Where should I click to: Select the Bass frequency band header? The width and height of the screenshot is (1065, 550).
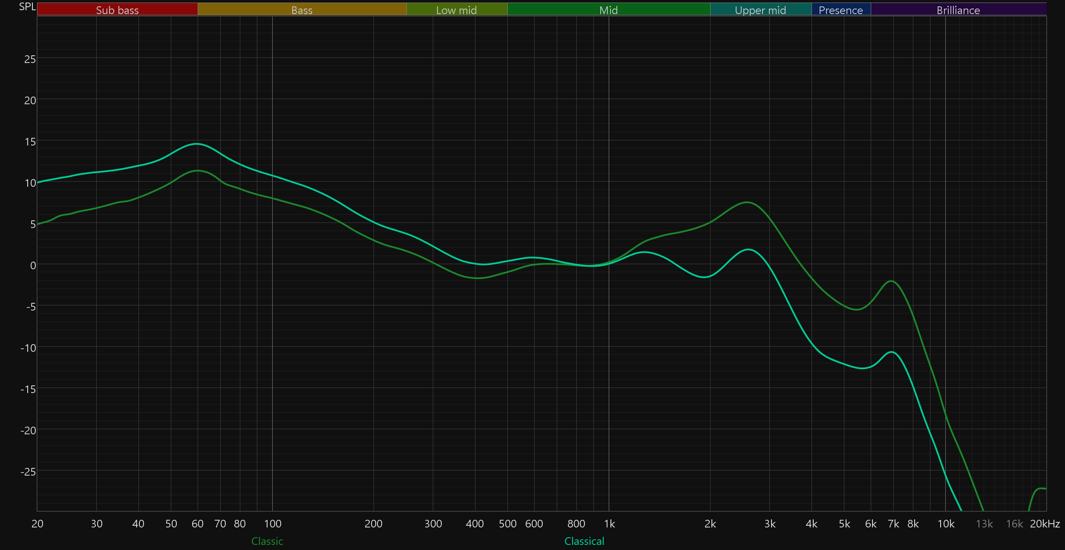[302, 10]
